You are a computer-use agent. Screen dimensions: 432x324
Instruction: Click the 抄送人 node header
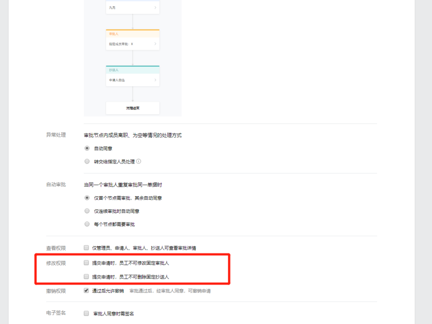coord(132,70)
